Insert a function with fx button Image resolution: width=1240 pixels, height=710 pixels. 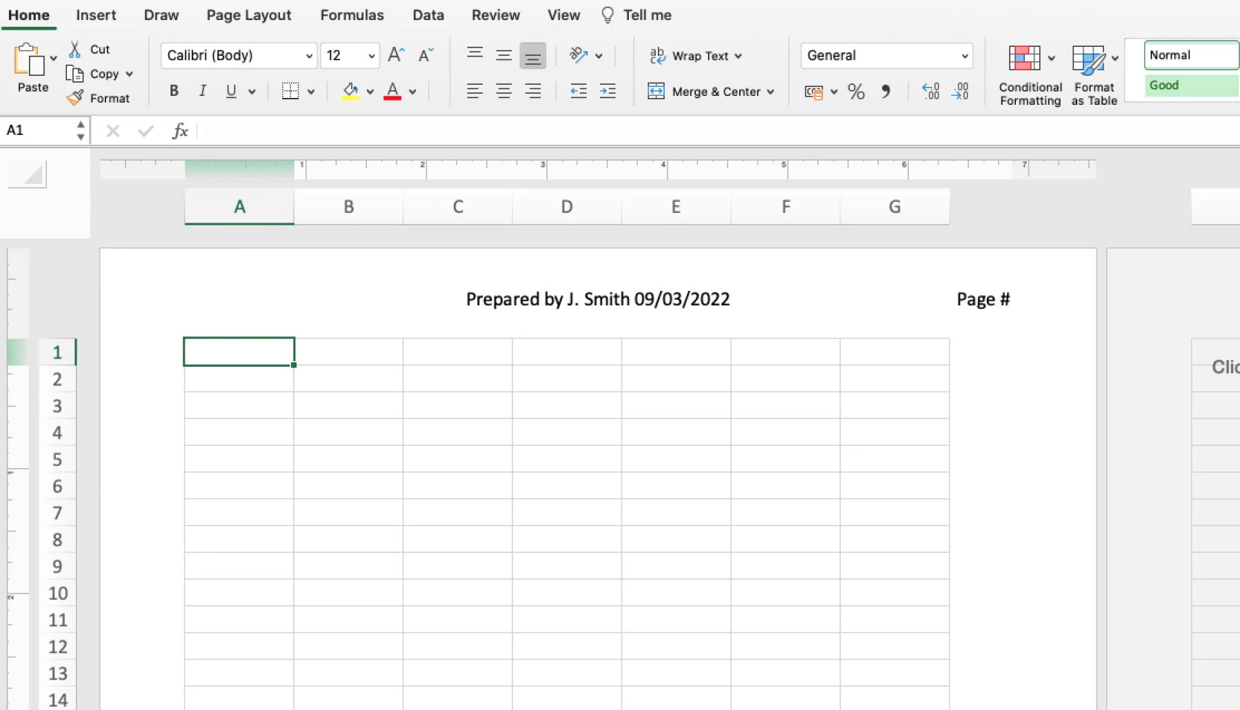pyautogui.click(x=179, y=130)
